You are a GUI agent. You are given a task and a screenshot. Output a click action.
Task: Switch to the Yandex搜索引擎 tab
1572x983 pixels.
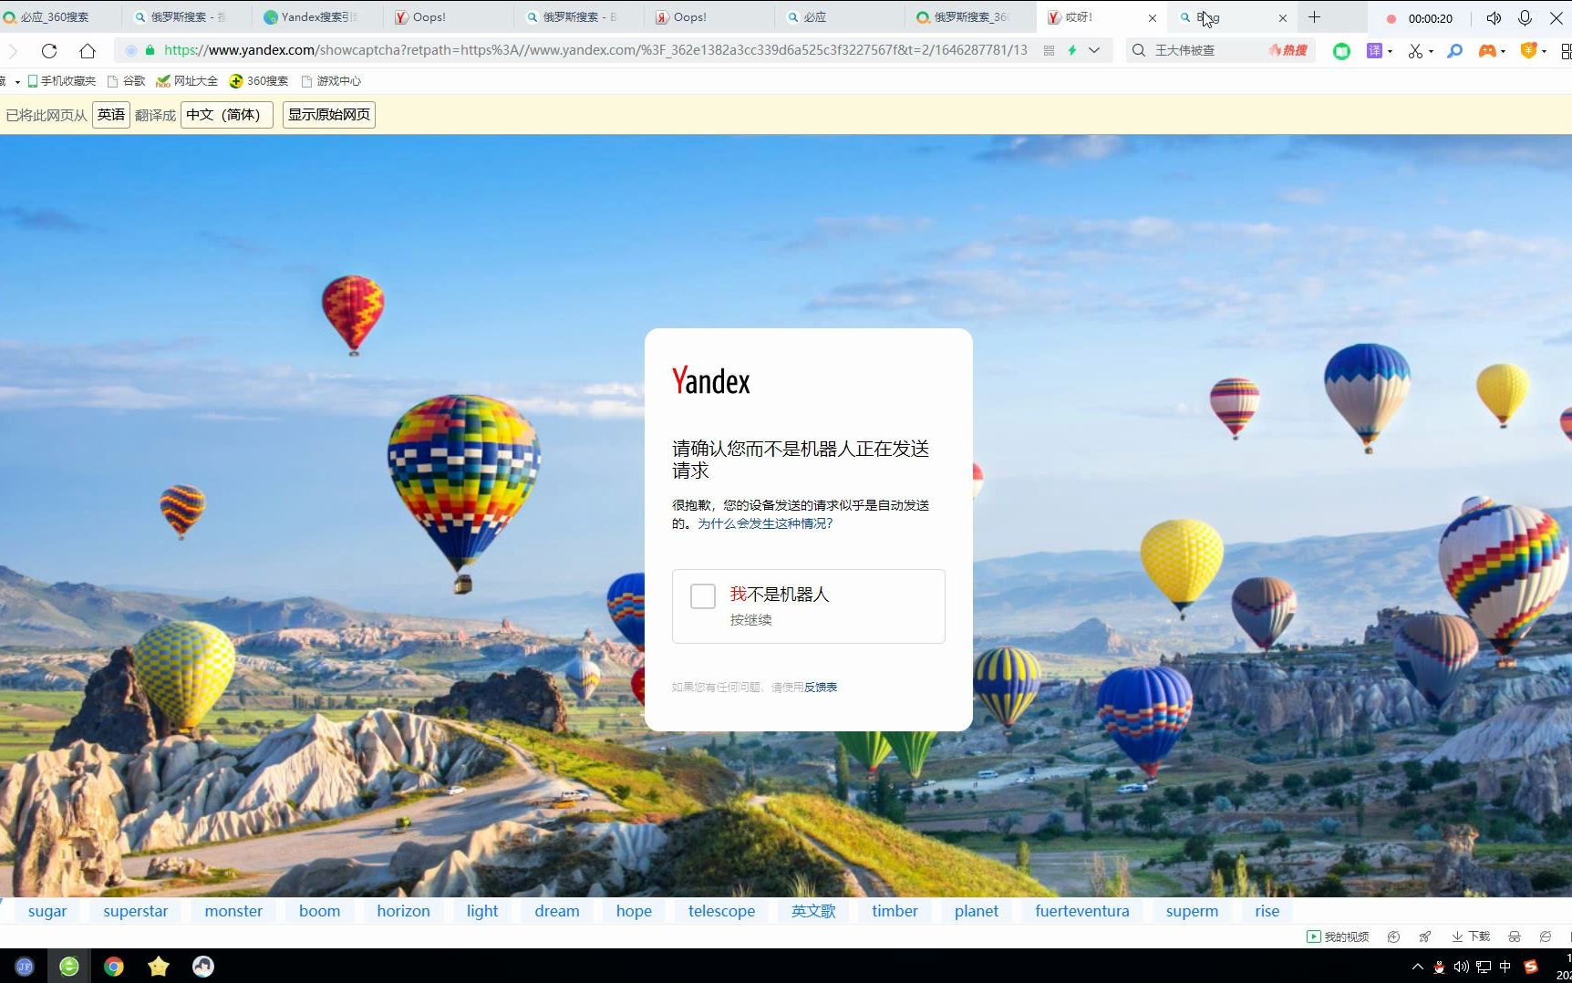(318, 17)
